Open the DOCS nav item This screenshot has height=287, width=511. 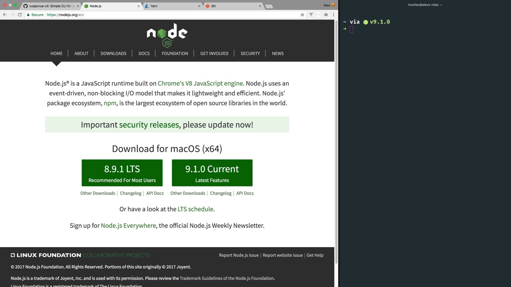[x=144, y=53]
